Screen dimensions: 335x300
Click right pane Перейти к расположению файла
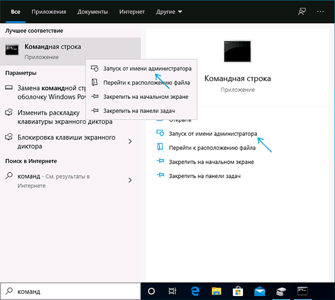212,148
